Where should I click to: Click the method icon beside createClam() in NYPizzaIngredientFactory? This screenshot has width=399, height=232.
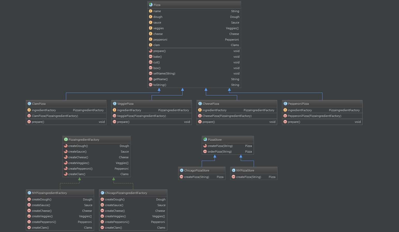click(29, 228)
